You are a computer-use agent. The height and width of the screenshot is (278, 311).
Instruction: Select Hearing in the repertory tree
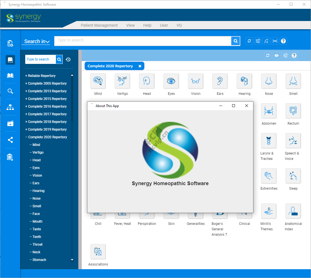37,191
